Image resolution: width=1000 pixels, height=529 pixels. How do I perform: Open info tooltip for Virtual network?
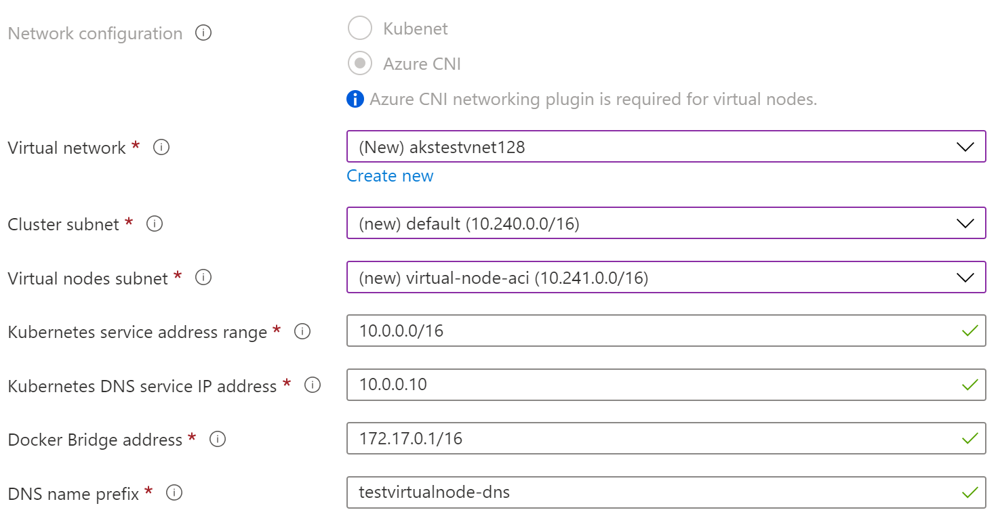click(x=161, y=147)
